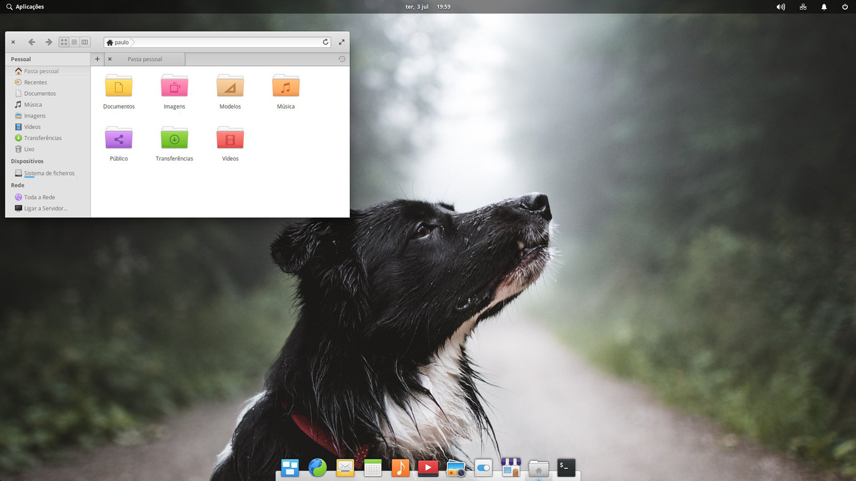
Task: Open the Documentos folder in the file view
Action: 119,86
